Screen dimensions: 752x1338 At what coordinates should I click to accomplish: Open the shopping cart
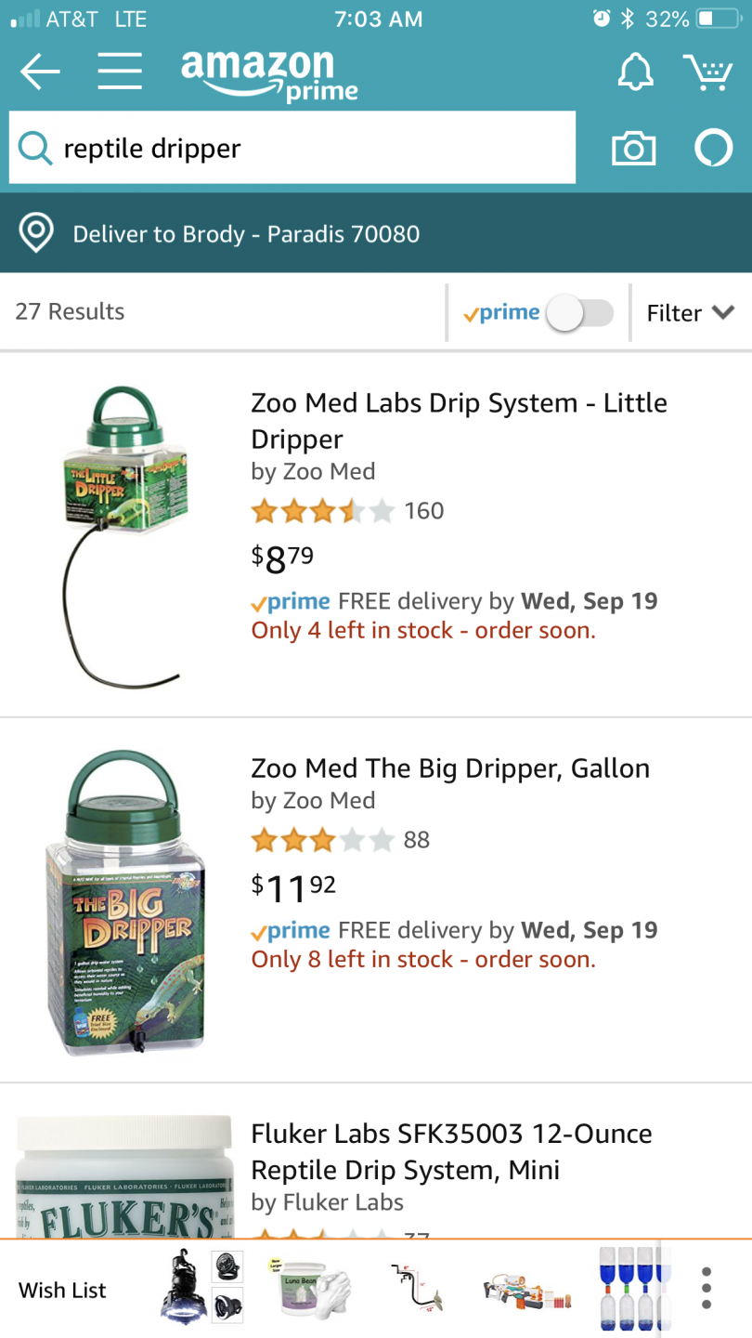[x=707, y=72]
